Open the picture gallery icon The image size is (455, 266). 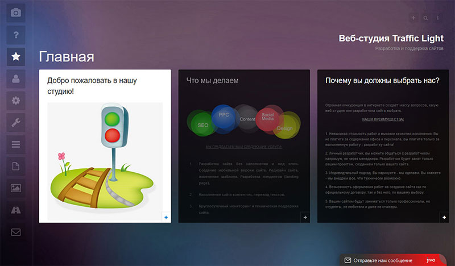click(x=16, y=188)
